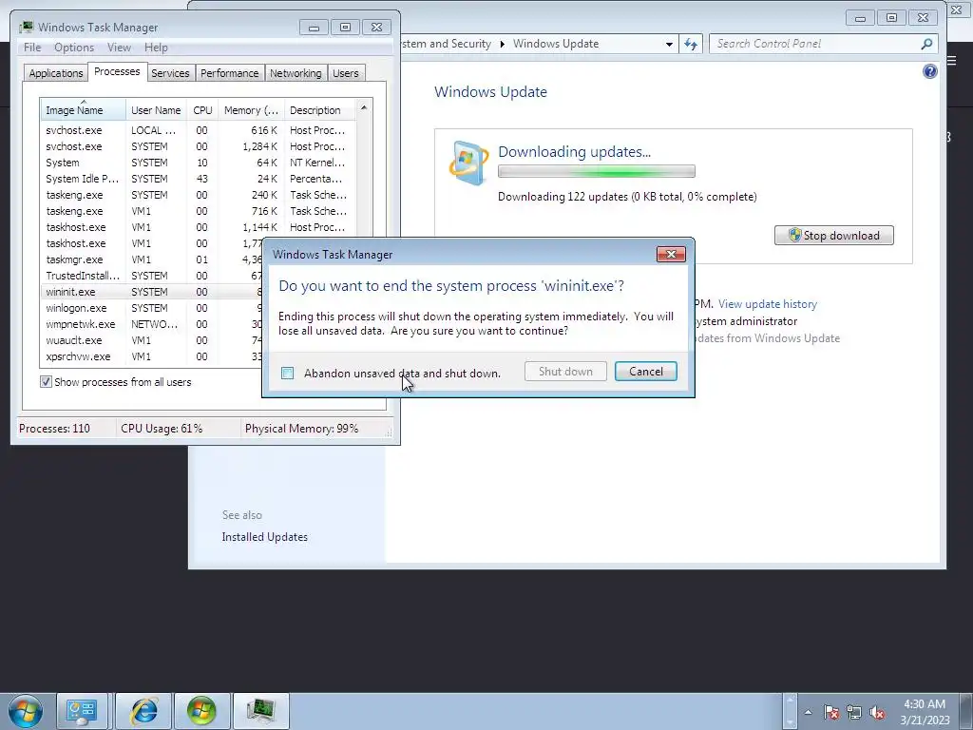
Task: Select the wuauclt.exe process row
Action: (151, 340)
